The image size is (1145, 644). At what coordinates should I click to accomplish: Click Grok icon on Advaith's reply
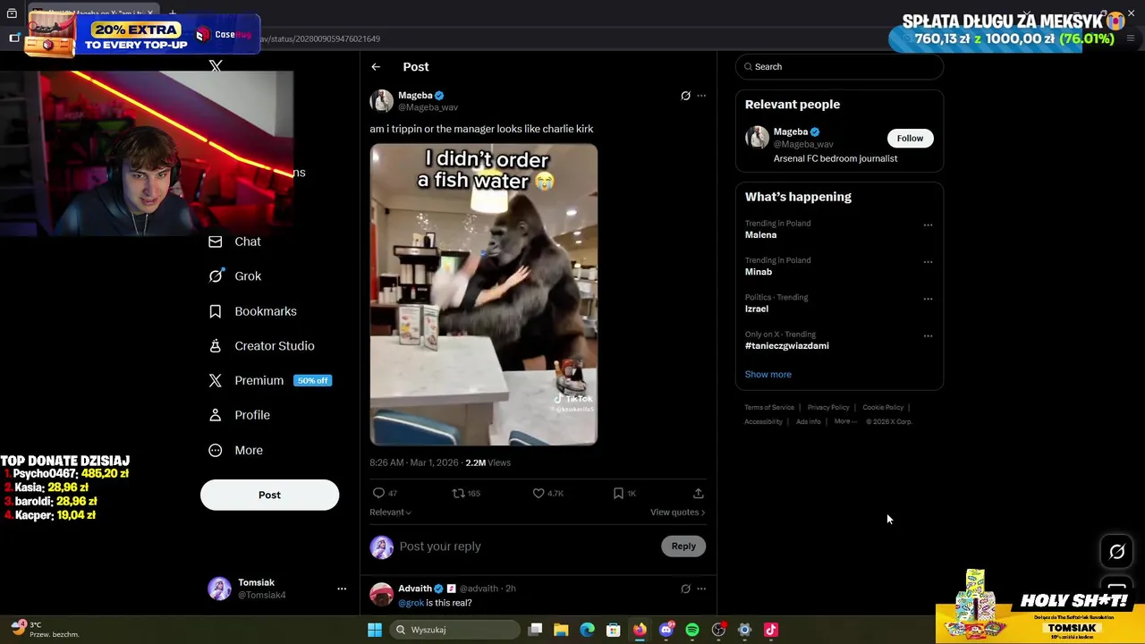tap(685, 589)
